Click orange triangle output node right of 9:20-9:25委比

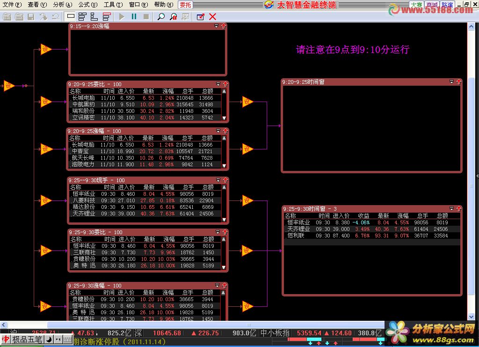[x=248, y=102]
